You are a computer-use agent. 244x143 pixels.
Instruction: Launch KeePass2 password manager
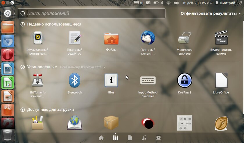click(x=184, y=81)
